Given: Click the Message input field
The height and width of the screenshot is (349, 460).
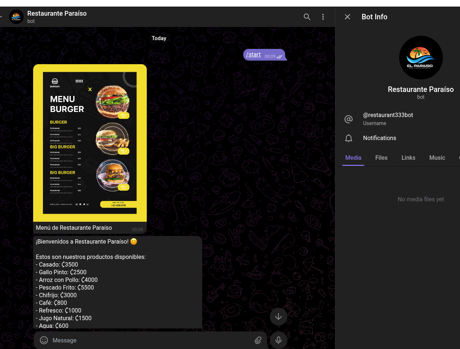Looking at the screenshot, I should click(146, 340).
